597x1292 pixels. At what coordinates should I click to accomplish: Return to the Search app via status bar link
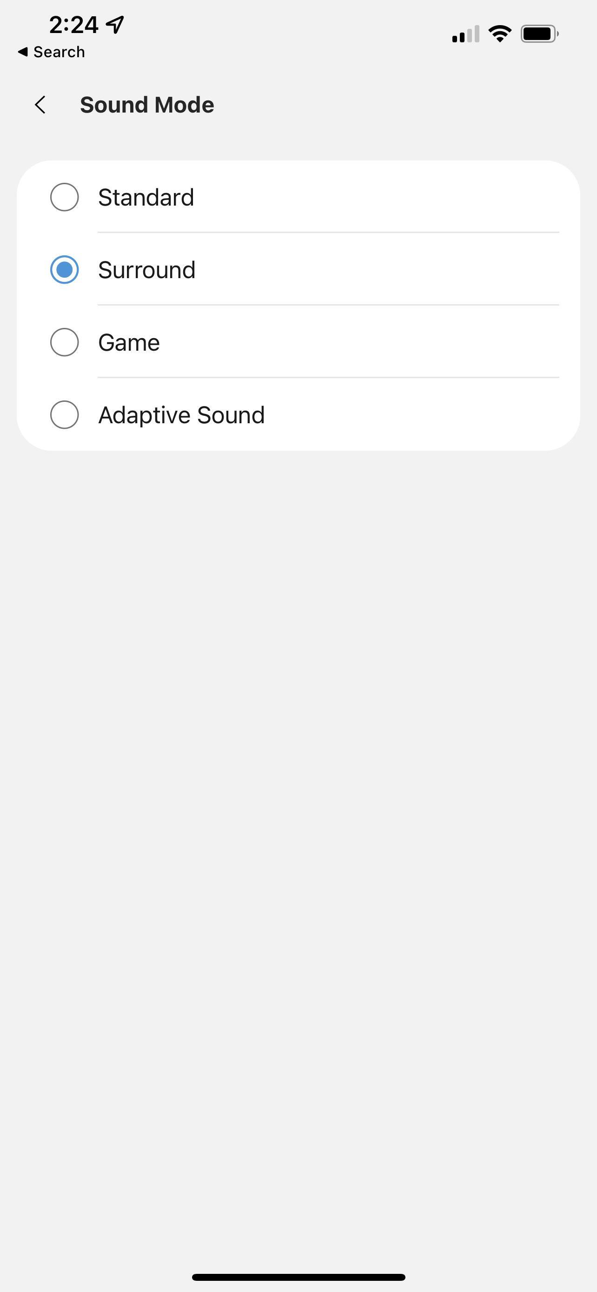pyautogui.click(x=58, y=52)
